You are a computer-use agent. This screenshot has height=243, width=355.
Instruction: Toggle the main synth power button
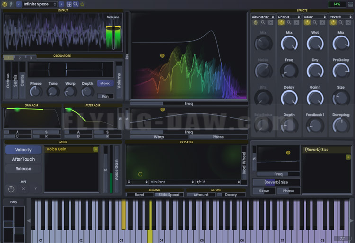[5, 4]
